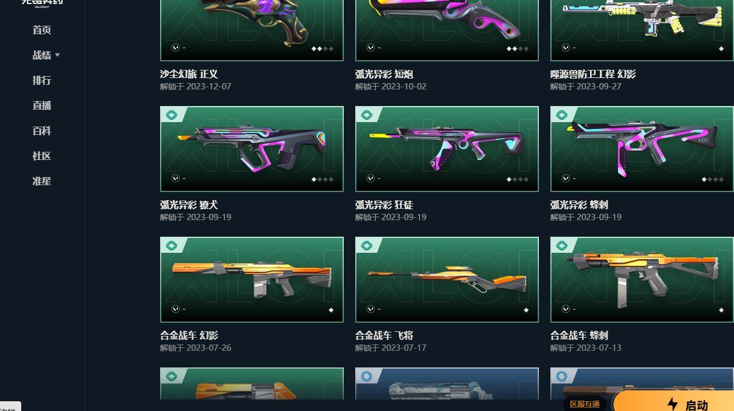Click the Valorant points icon on 弧光异彩 蜂刺 card
The height and width of the screenshot is (411, 734).
(x=566, y=179)
